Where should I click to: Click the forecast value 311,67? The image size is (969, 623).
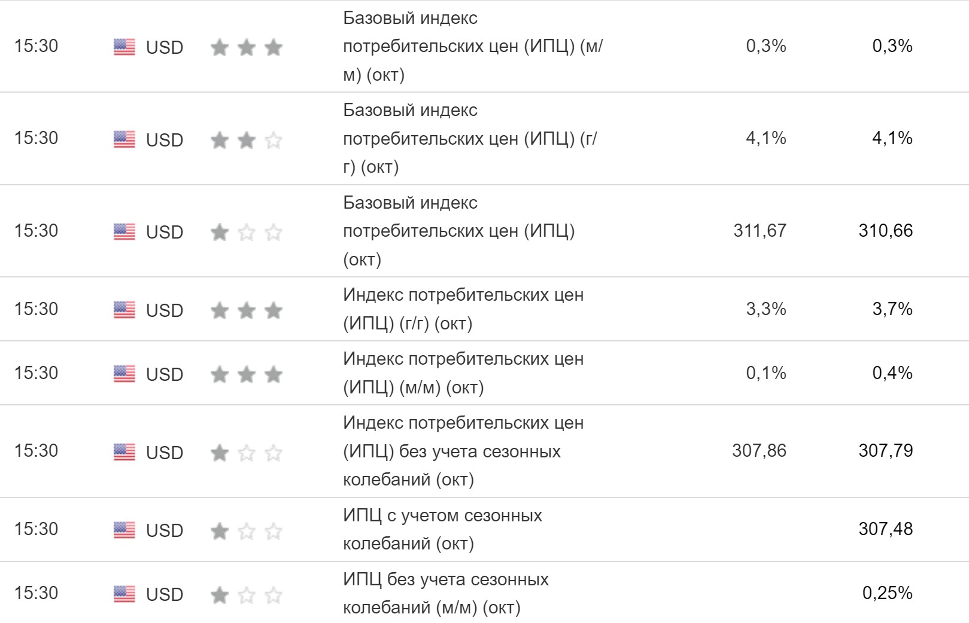pos(760,231)
